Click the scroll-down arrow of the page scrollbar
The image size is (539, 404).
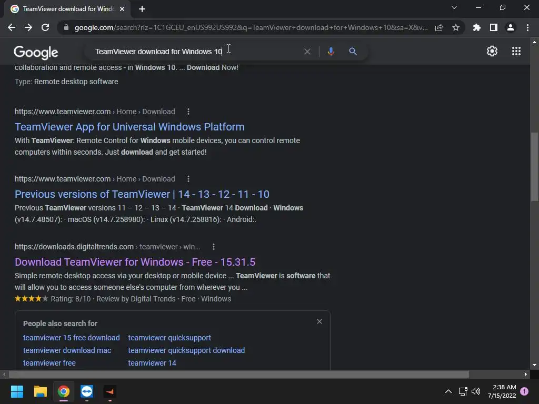point(534,365)
